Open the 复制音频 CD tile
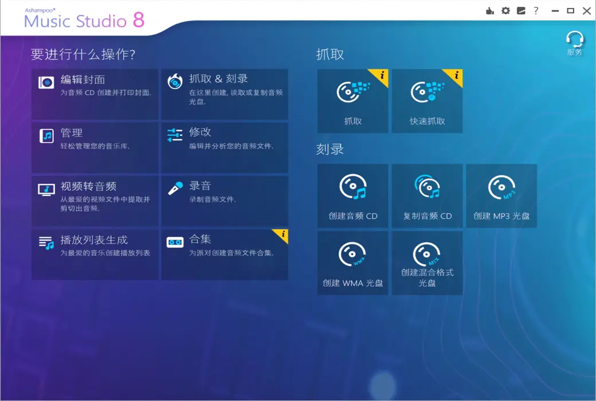This screenshot has height=401, width=596. coord(428,196)
